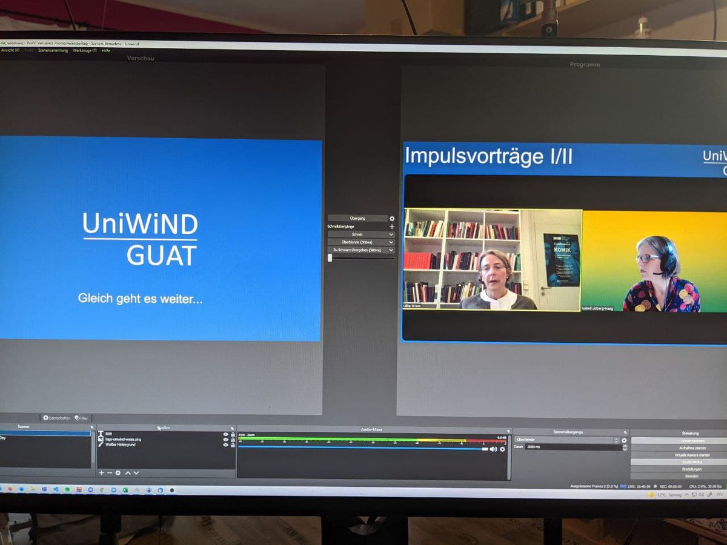The height and width of the screenshot is (545, 727).
Task: Toggle visibility of logo-uniwind-weiss.png source
Action: [x=226, y=440]
